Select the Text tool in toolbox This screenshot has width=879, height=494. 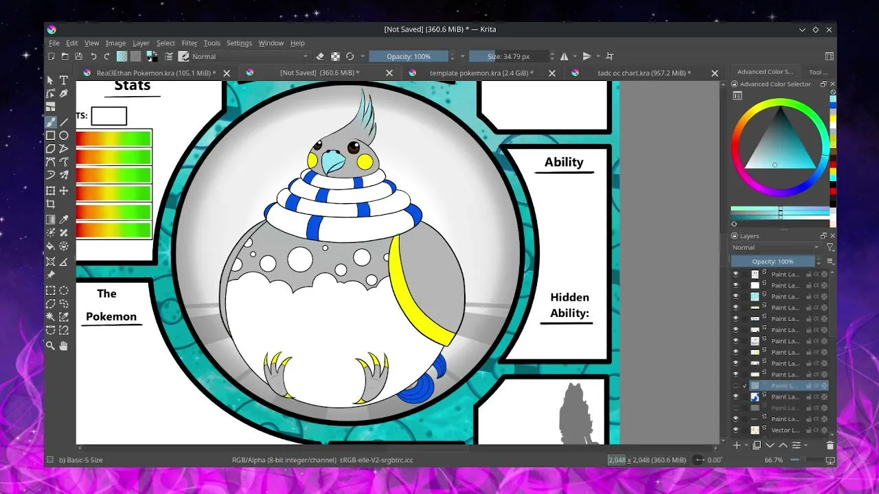pyautogui.click(x=64, y=80)
